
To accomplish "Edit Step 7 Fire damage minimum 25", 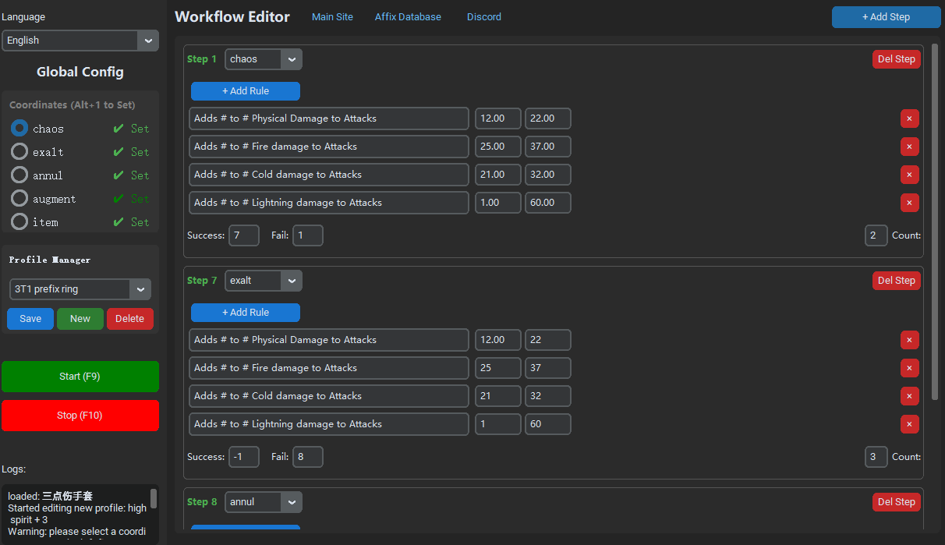I will (498, 368).
